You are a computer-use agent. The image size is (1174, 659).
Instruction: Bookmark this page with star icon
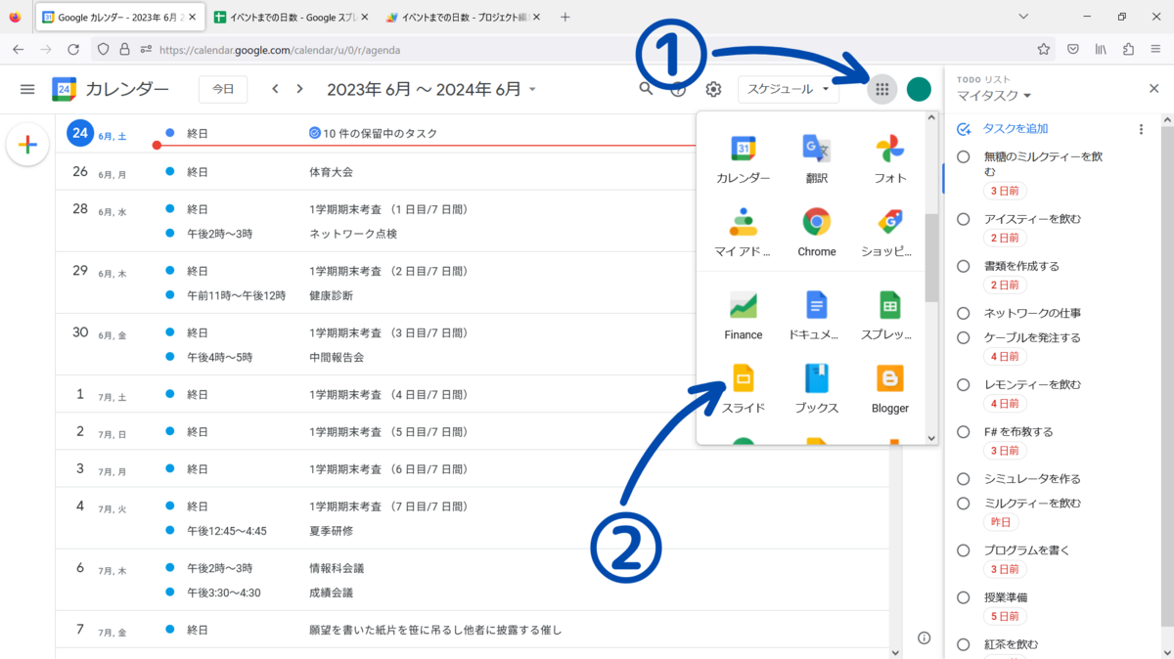[1044, 49]
